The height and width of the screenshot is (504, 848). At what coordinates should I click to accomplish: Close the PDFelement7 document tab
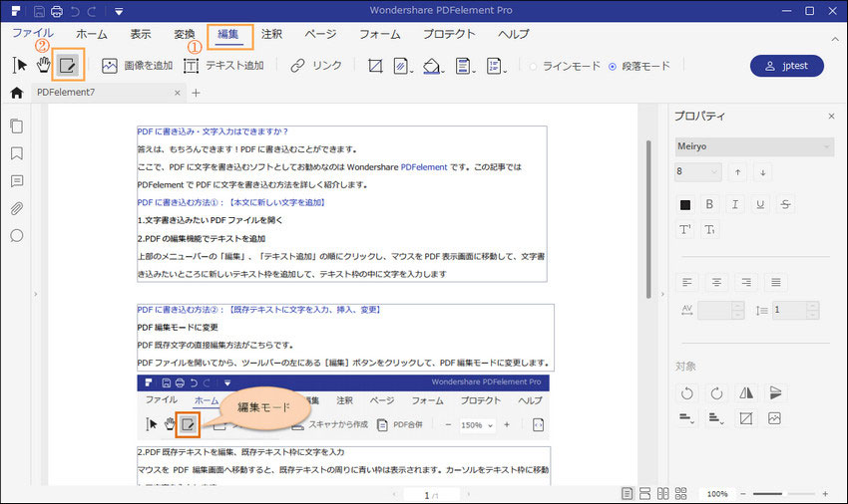177,93
